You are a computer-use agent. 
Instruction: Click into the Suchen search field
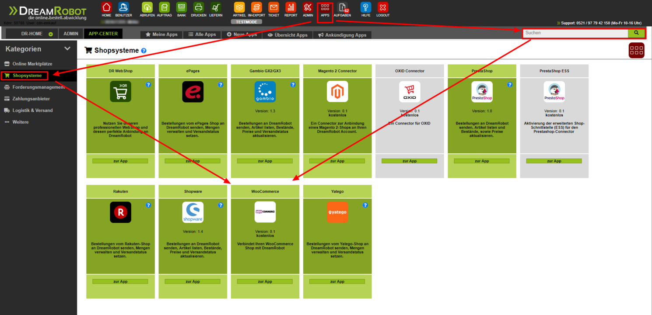point(575,33)
